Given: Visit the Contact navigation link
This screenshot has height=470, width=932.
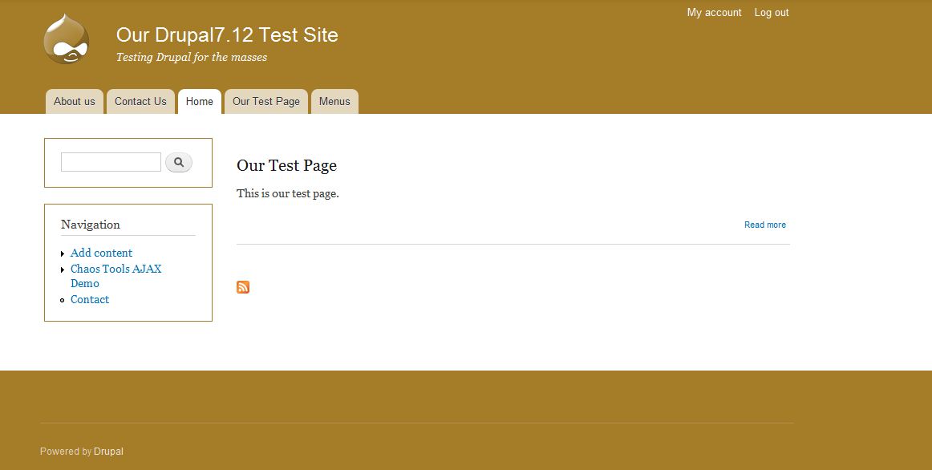Looking at the screenshot, I should (x=90, y=300).
